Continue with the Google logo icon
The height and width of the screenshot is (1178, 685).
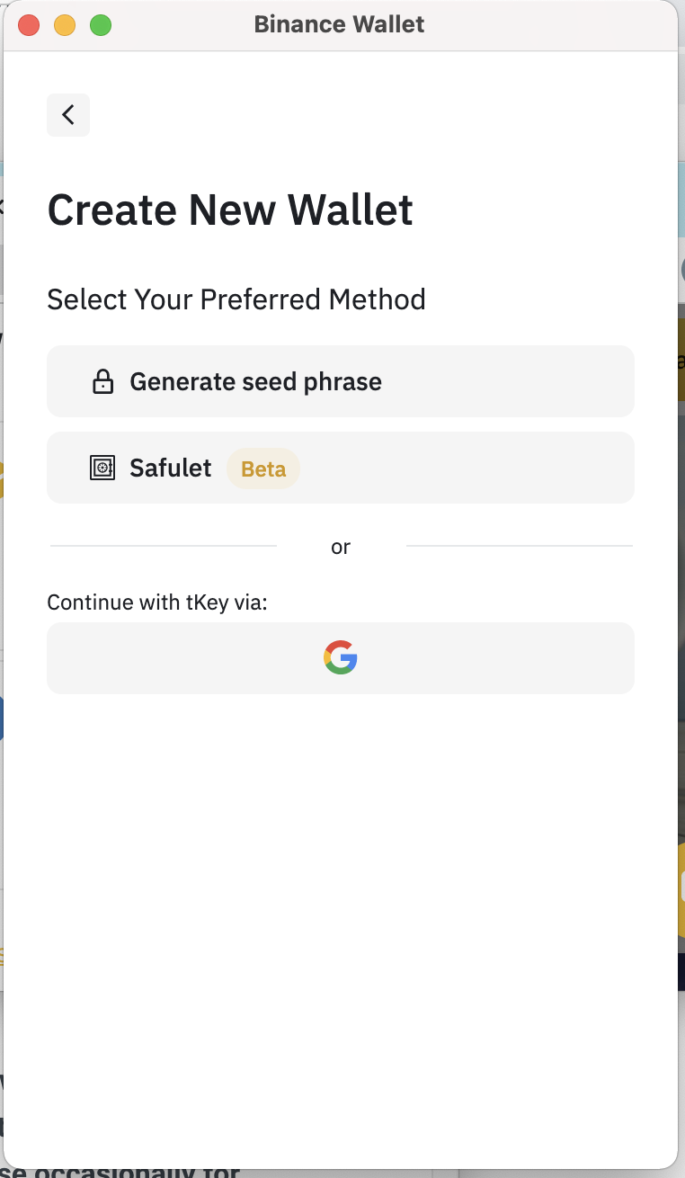341,658
